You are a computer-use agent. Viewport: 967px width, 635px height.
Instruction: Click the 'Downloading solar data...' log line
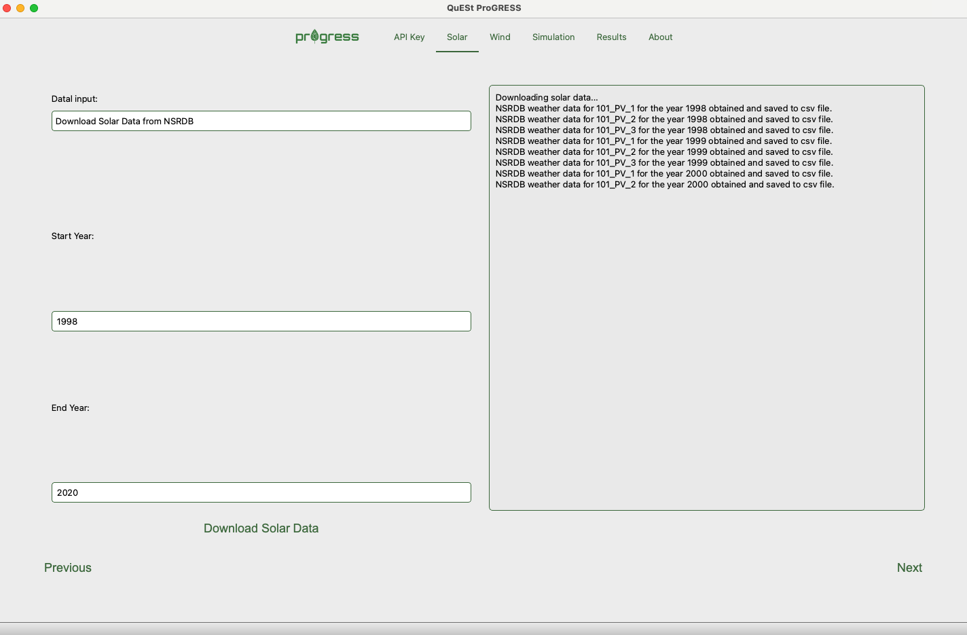[x=547, y=97]
